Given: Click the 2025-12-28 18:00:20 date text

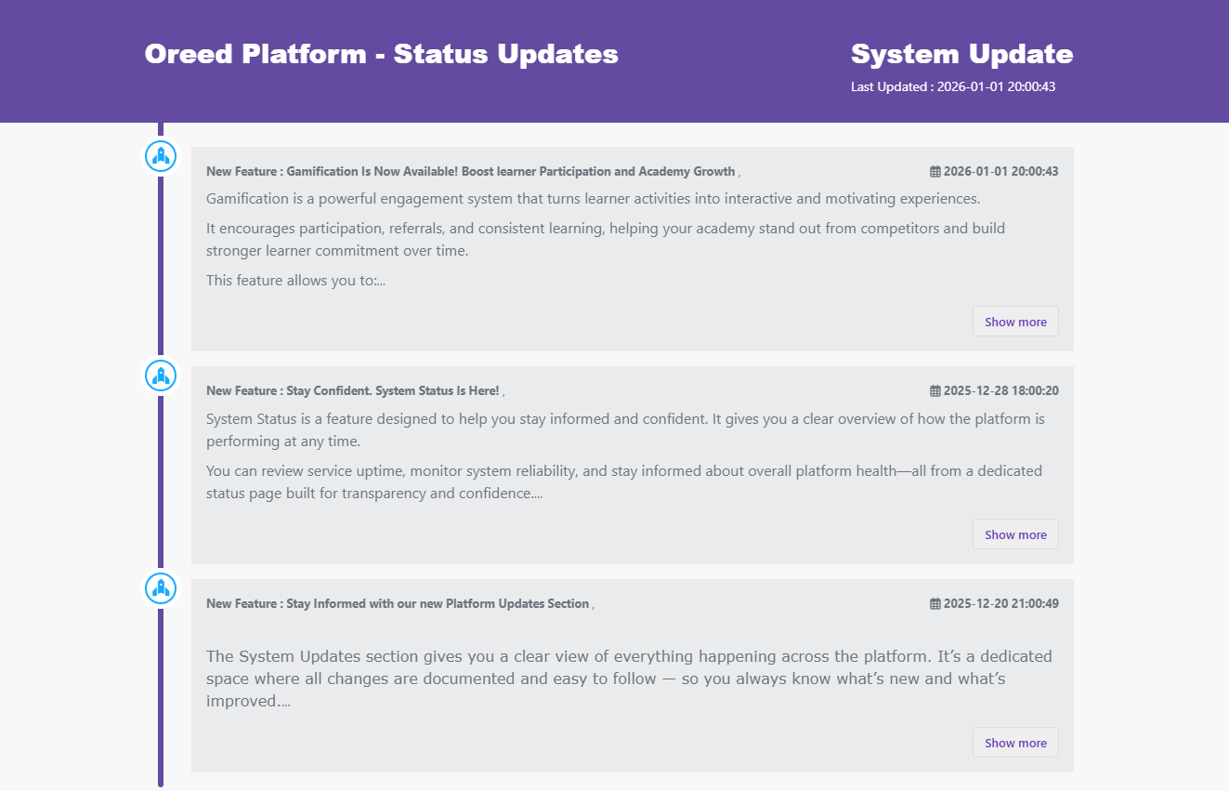Looking at the screenshot, I should click(x=1000, y=391).
